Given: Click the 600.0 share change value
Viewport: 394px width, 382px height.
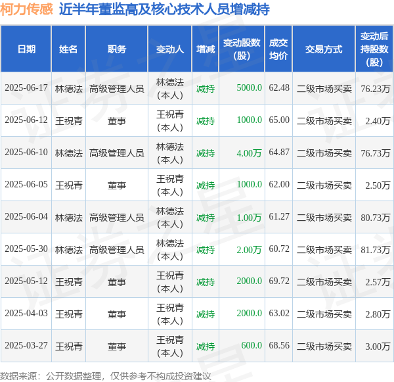Looking at the screenshot, I should point(252,346).
